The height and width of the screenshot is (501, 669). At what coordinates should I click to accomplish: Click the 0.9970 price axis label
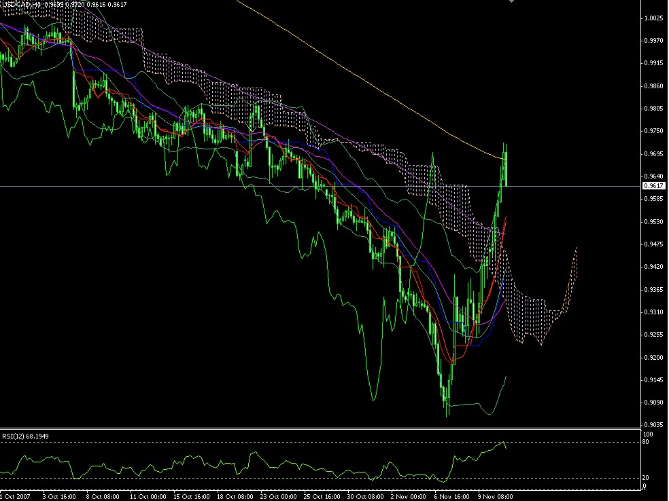[653, 41]
